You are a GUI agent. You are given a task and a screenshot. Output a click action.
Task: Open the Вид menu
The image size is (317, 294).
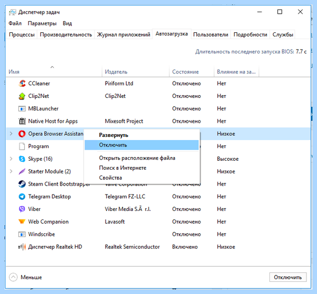tap(67, 23)
